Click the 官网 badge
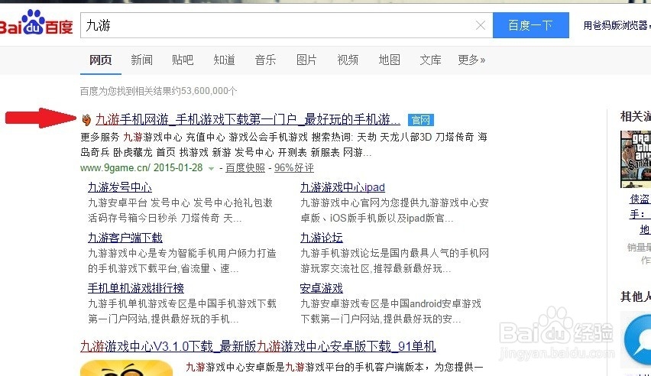This screenshot has height=376, width=651. [420, 120]
